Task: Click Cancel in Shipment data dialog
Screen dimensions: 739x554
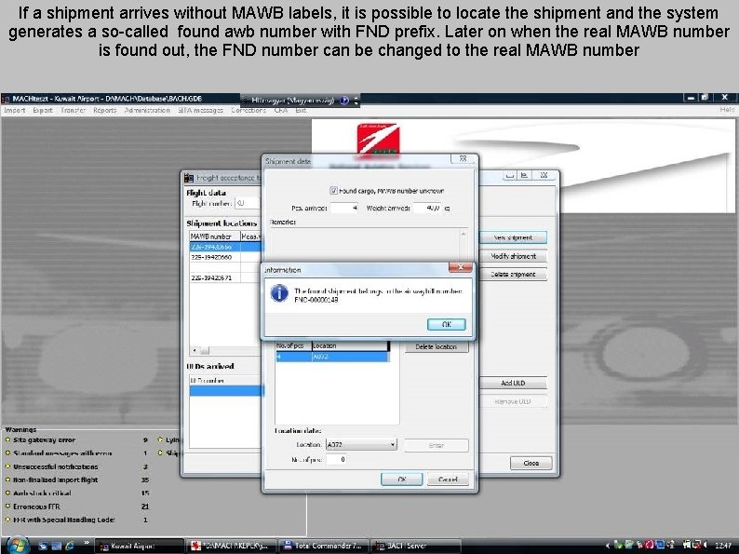Action: click(x=448, y=479)
